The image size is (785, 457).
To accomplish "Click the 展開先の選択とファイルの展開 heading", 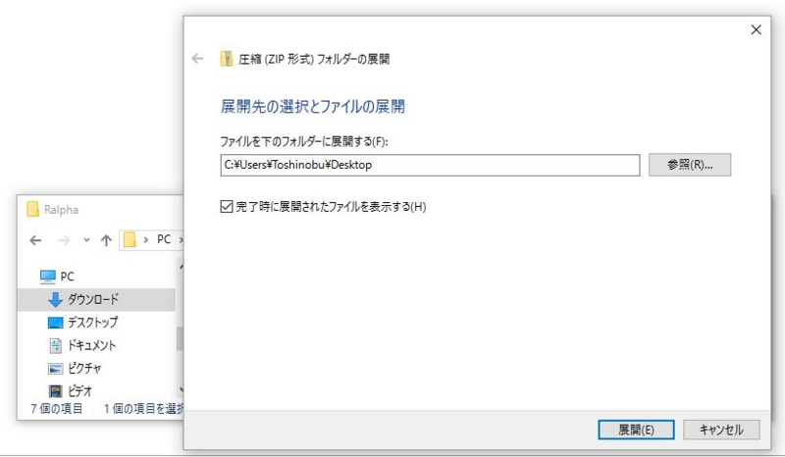I will pos(312,107).
